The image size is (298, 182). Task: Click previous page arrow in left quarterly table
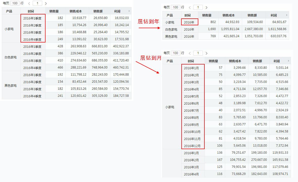click(x=29, y=4)
